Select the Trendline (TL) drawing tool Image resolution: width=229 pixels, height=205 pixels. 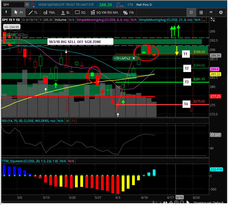[x=33, y=12]
